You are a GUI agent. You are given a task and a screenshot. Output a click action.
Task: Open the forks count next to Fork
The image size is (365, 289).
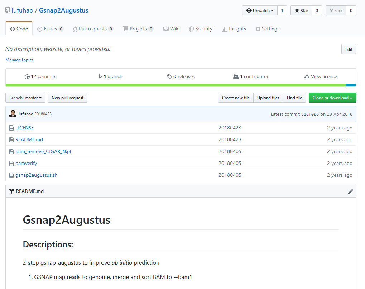pyautogui.click(x=351, y=10)
